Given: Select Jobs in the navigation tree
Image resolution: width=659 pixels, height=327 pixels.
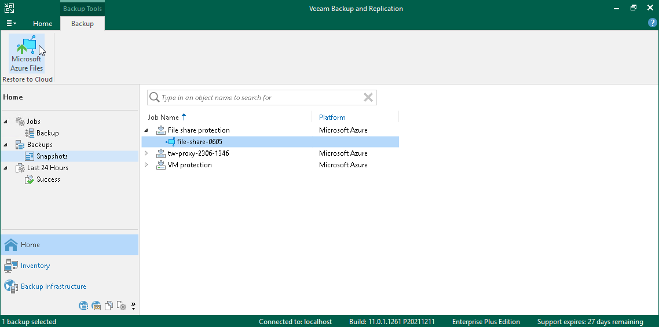Looking at the screenshot, I should pos(34,122).
